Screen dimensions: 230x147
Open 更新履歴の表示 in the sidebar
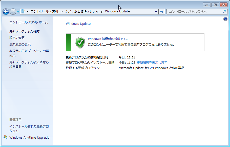click(20, 45)
